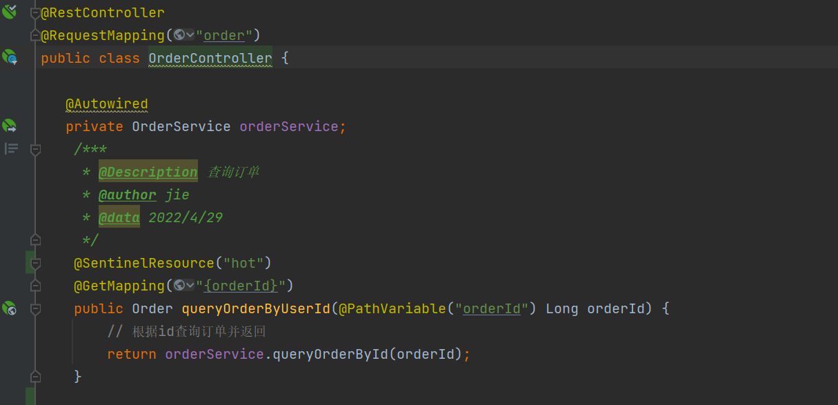
Task: Click the OrderService type name
Action: tap(181, 126)
